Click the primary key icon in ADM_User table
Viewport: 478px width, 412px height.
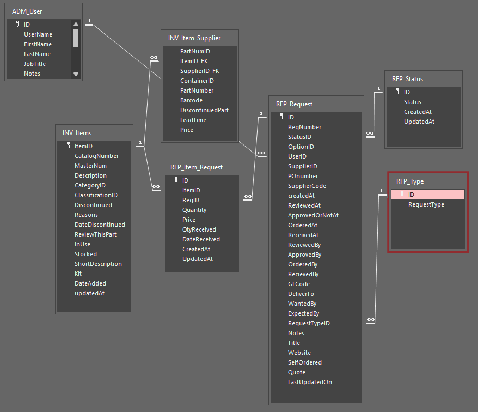[18, 25]
